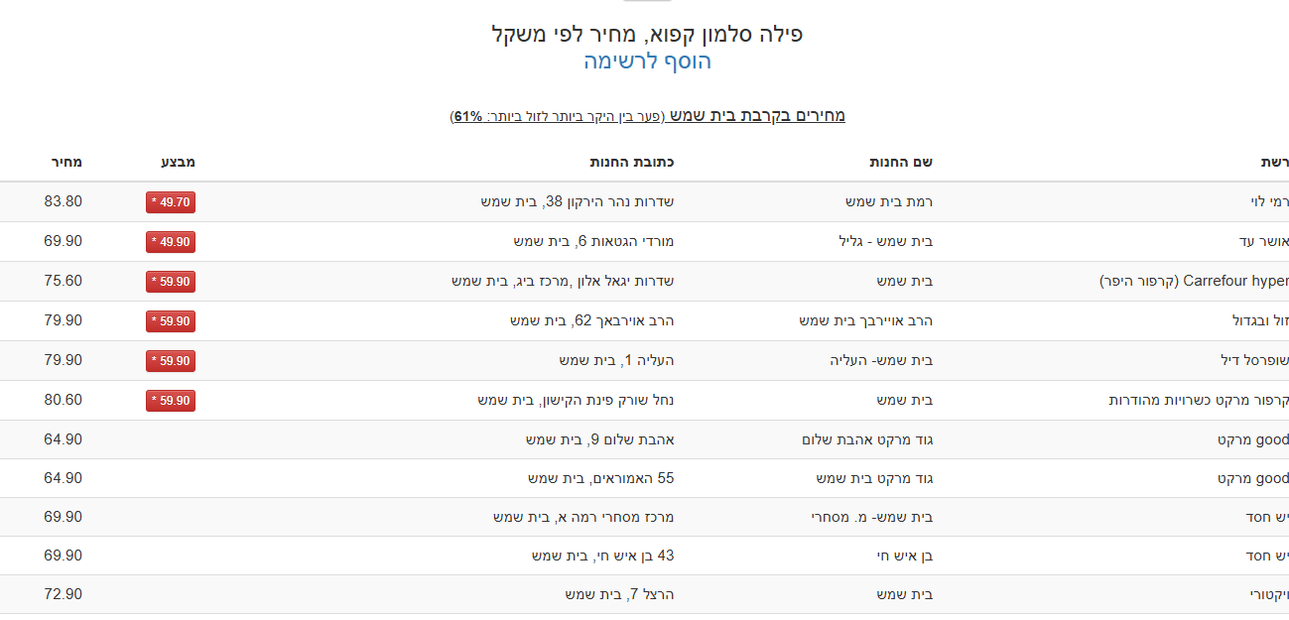The image size is (1289, 620).
Task: Click the 83.80 price in the first row
Action: point(64,201)
